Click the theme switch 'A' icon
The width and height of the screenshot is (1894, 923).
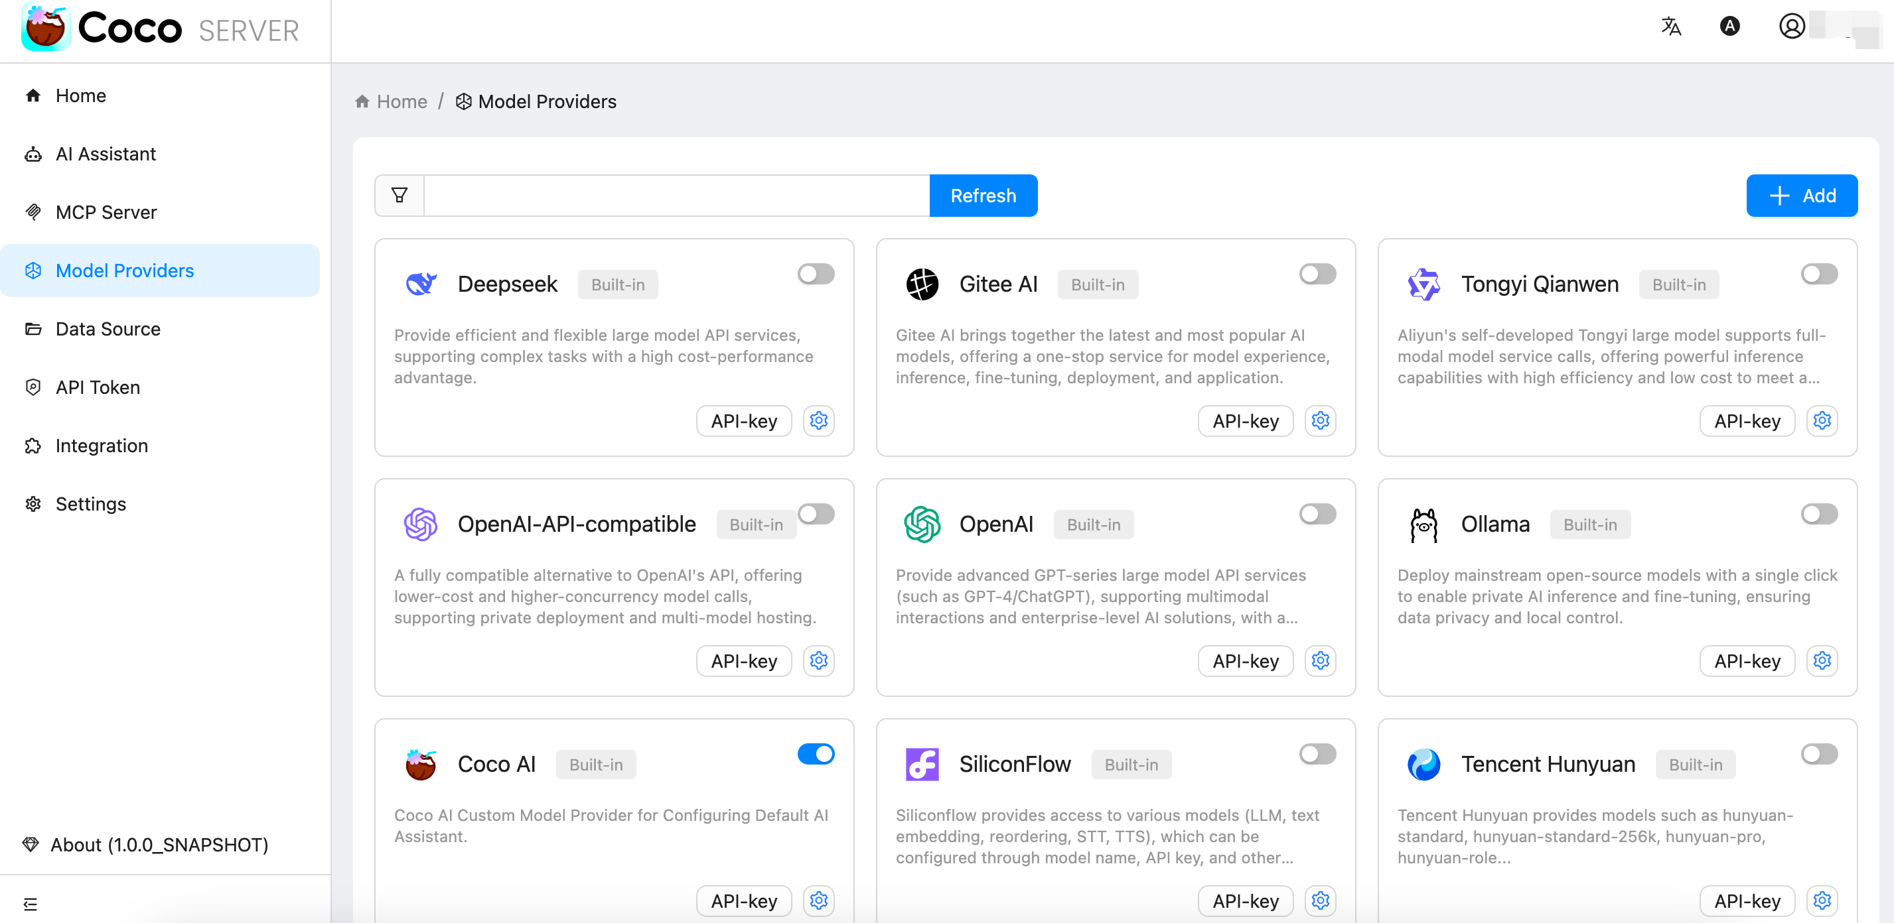1730,27
